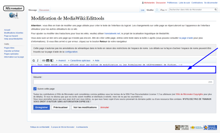Open Help about MediaWiki sidebar link
Image resolution: width=220 pixels, height=133 pixels.
coord(13,39)
